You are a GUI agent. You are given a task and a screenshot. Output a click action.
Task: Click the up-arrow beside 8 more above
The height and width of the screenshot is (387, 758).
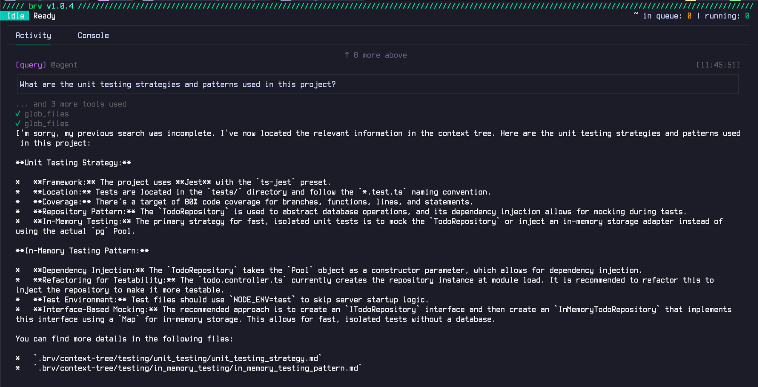(347, 55)
